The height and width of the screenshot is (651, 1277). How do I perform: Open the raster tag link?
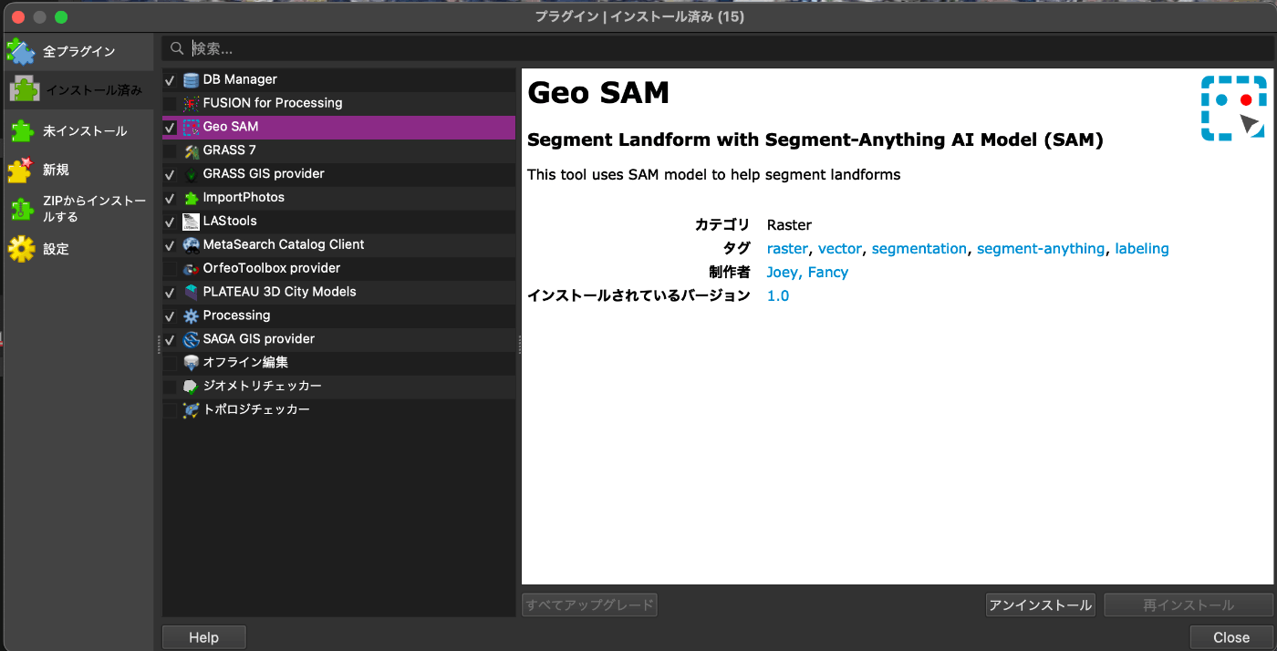click(x=787, y=249)
